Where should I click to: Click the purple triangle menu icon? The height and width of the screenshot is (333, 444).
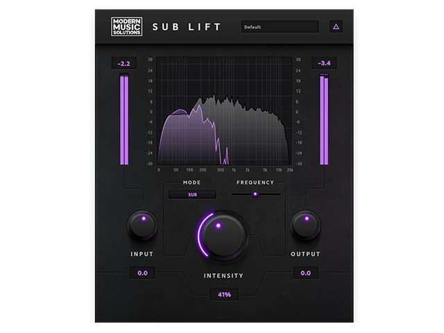[336, 26]
